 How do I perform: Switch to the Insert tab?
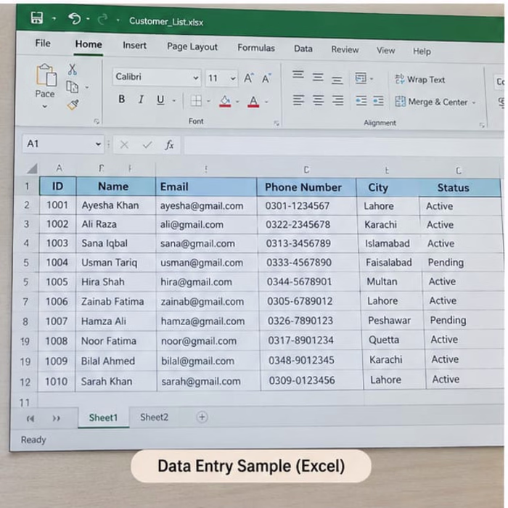(x=134, y=45)
